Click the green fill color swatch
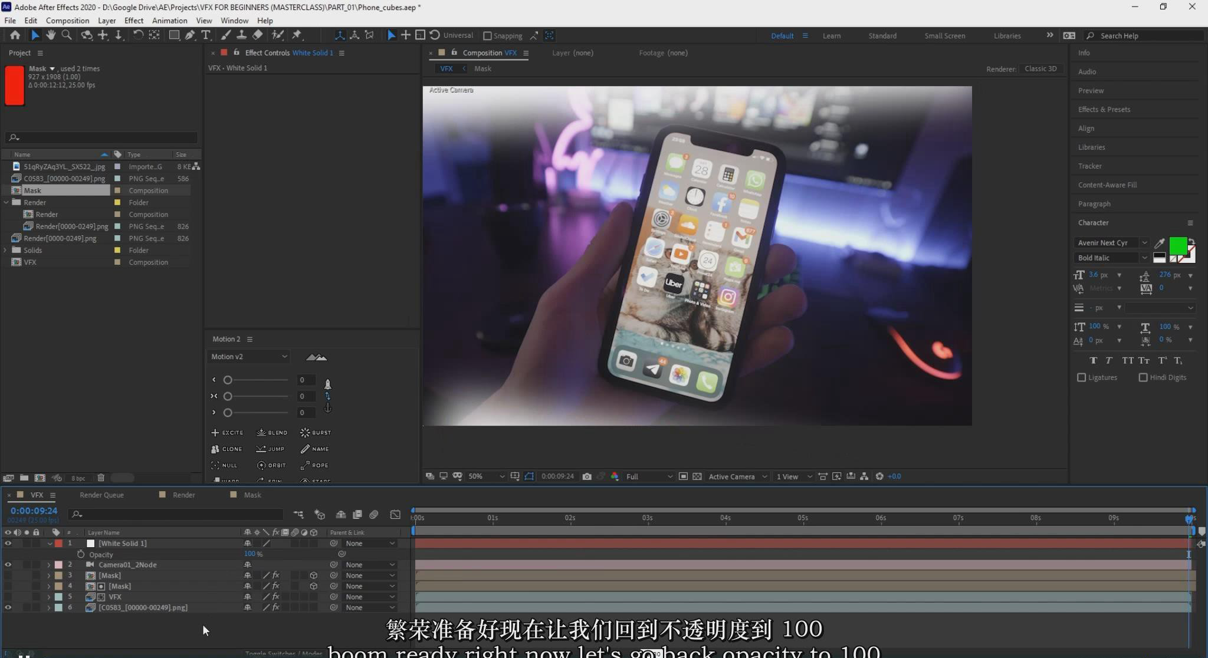The height and width of the screenshot is (658, 1208). [1178, 245]
